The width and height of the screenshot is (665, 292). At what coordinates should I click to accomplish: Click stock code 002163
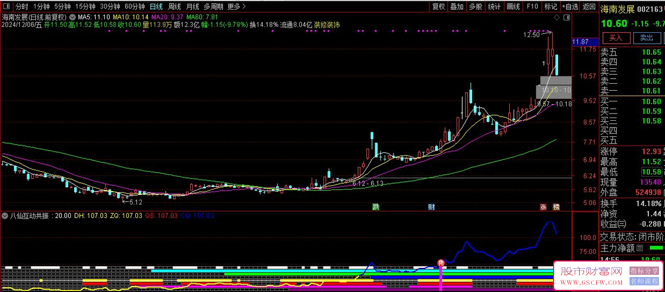(x=650, y=9)
